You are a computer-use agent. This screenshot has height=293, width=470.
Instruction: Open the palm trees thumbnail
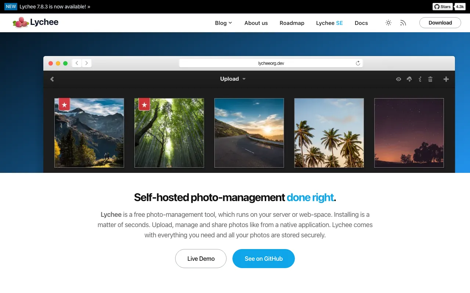(329, 133)
